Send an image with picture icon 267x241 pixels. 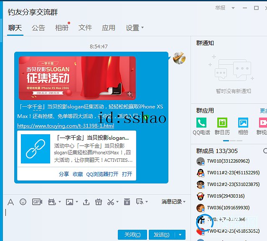pyautogui.click(x=69, y=202)
